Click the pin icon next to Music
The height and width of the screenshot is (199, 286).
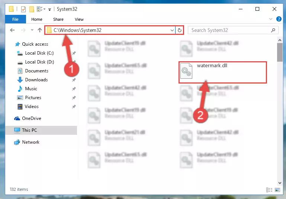tap(74, 89)
